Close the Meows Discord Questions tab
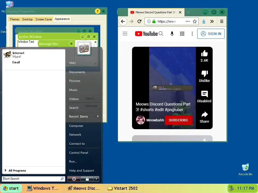The width and height of the screenshot is (258, 193). (x=180, y=12)
